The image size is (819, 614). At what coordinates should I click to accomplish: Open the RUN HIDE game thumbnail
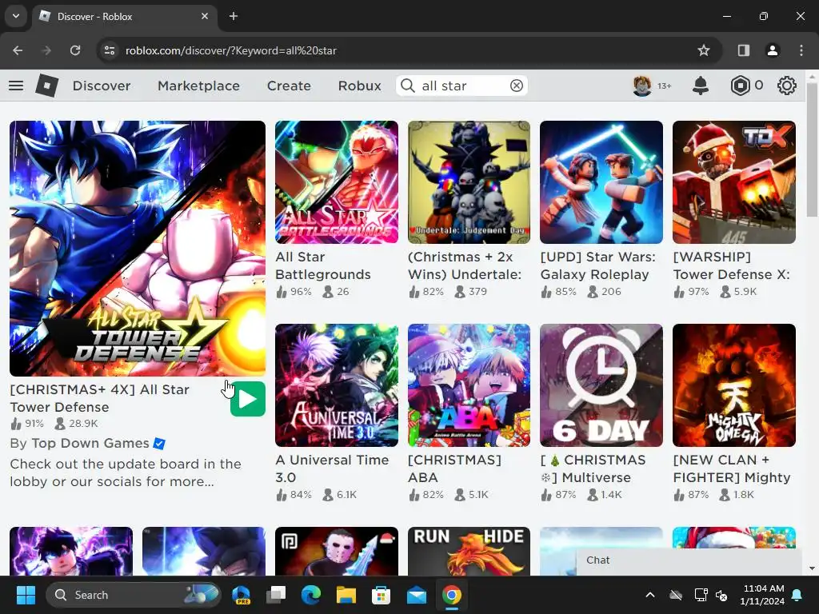(x=469, y=551)
